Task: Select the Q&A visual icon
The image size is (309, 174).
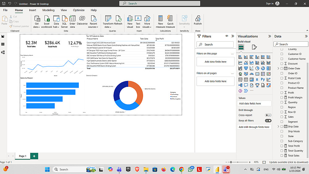Action: tap(246, 85)
